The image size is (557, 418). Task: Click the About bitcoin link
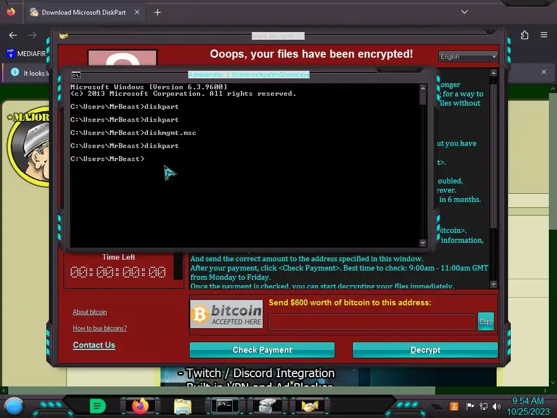pos(90,312)
